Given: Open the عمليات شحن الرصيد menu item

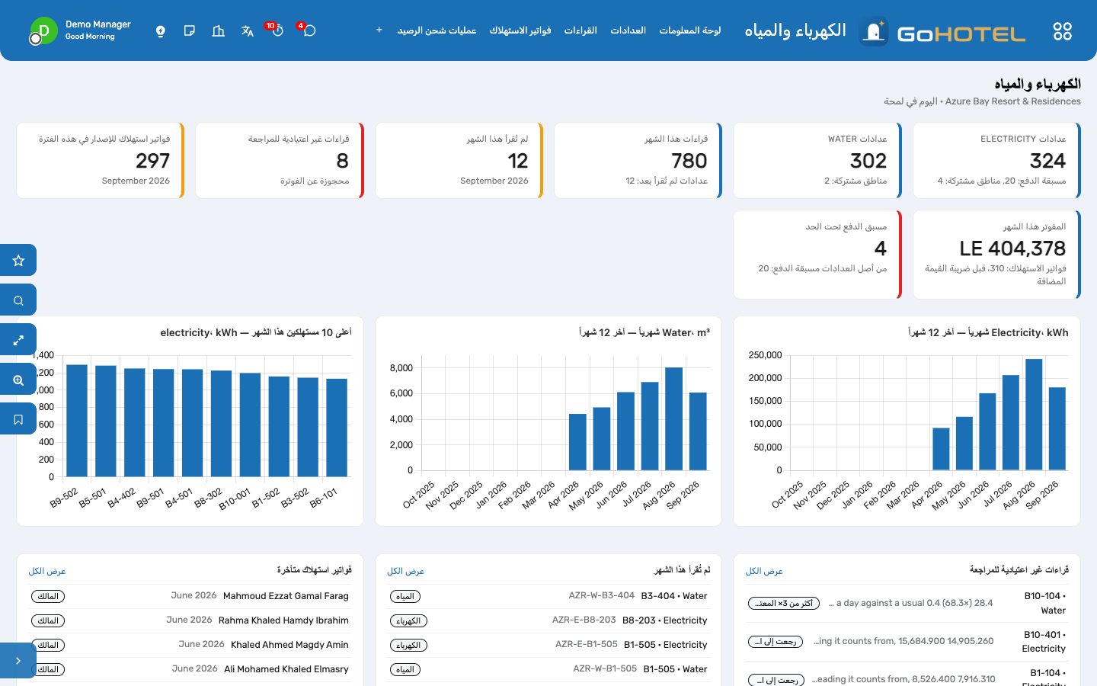Looking at the screenshot, I should tap(437, 30).
